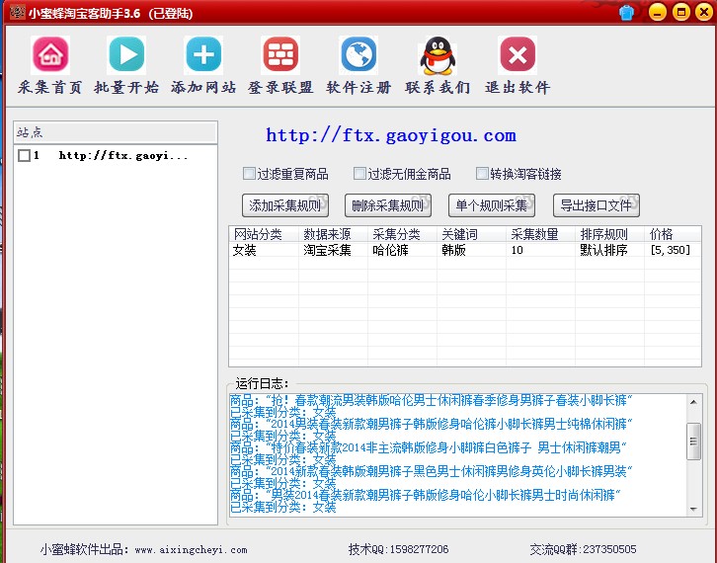Click the 站点 list header
Screen dimensions: 717x563
(116, 132)
